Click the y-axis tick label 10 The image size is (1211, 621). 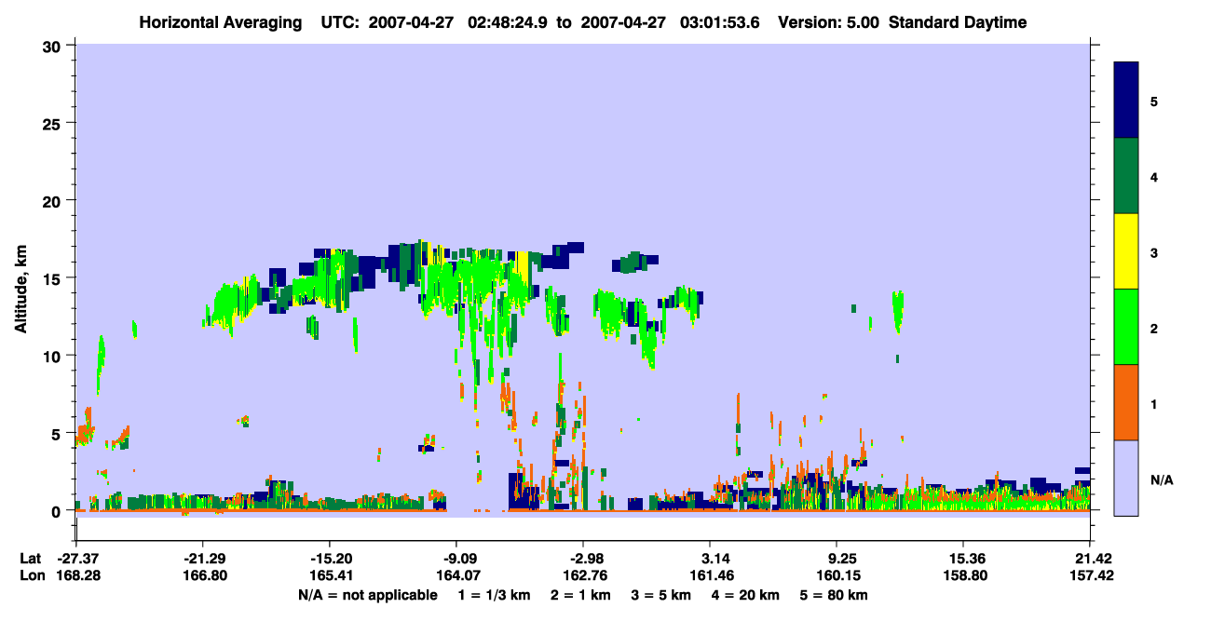[52, 356]
